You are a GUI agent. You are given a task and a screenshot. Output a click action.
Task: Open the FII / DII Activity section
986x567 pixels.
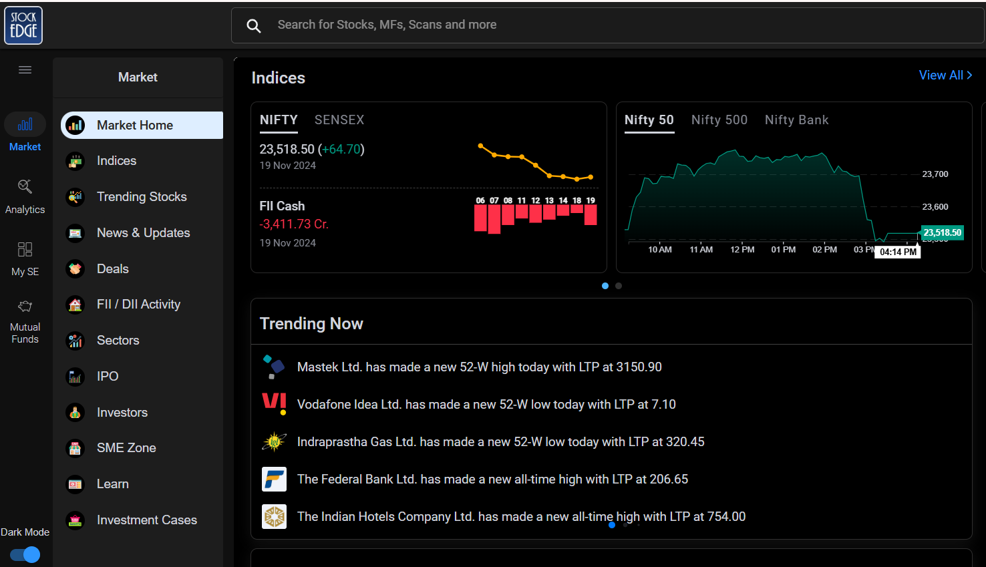click(75, 304)
